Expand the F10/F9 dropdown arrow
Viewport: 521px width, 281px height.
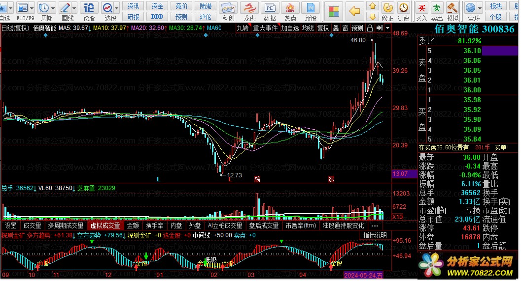[x=32, y=7]
